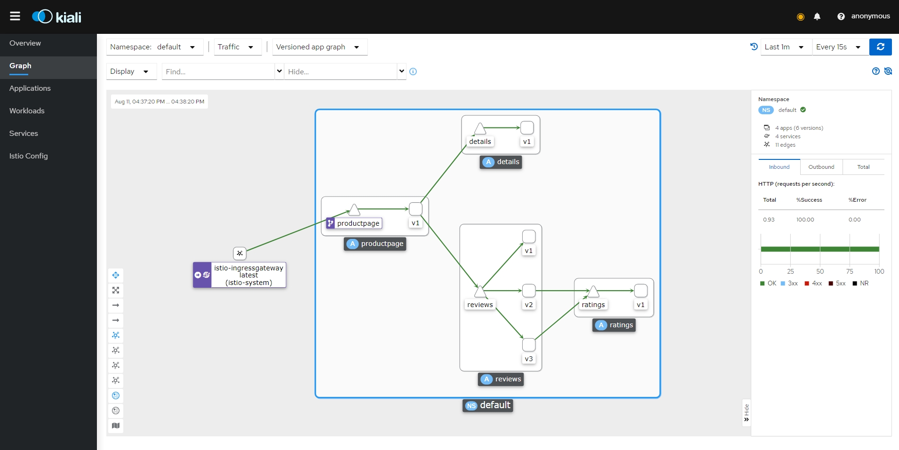Open the Display options dropdown
The width and height of the screenshot is (899, 450).
[x=131, y=71]
